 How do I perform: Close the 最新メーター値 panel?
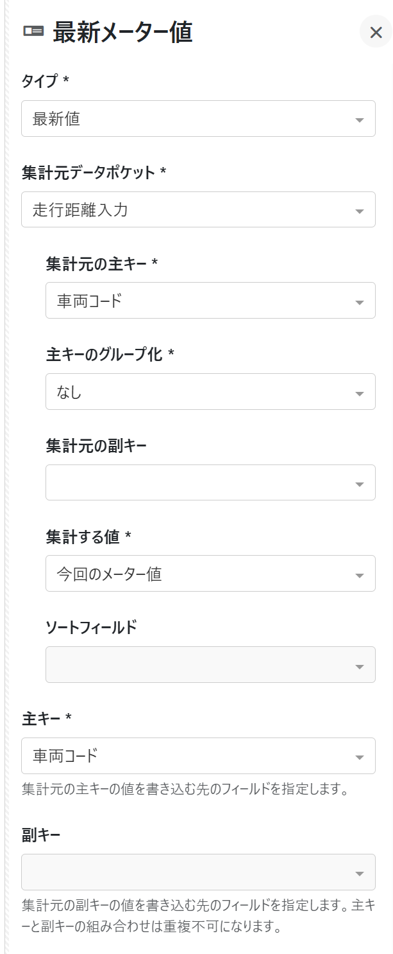[x=376, y=32]
